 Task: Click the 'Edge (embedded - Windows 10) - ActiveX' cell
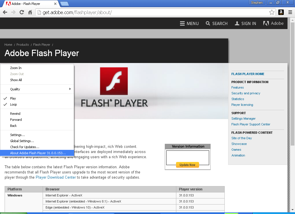109,207
